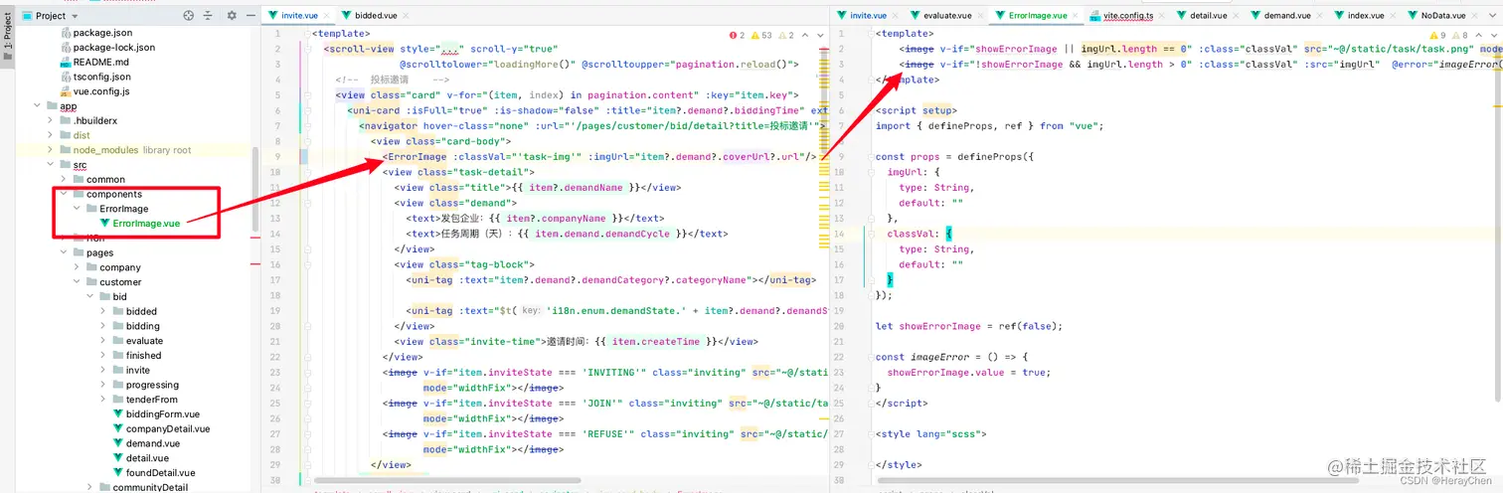Collapse the src folder
This screenshot has height=493, width=1503.
tap(51, 165)
